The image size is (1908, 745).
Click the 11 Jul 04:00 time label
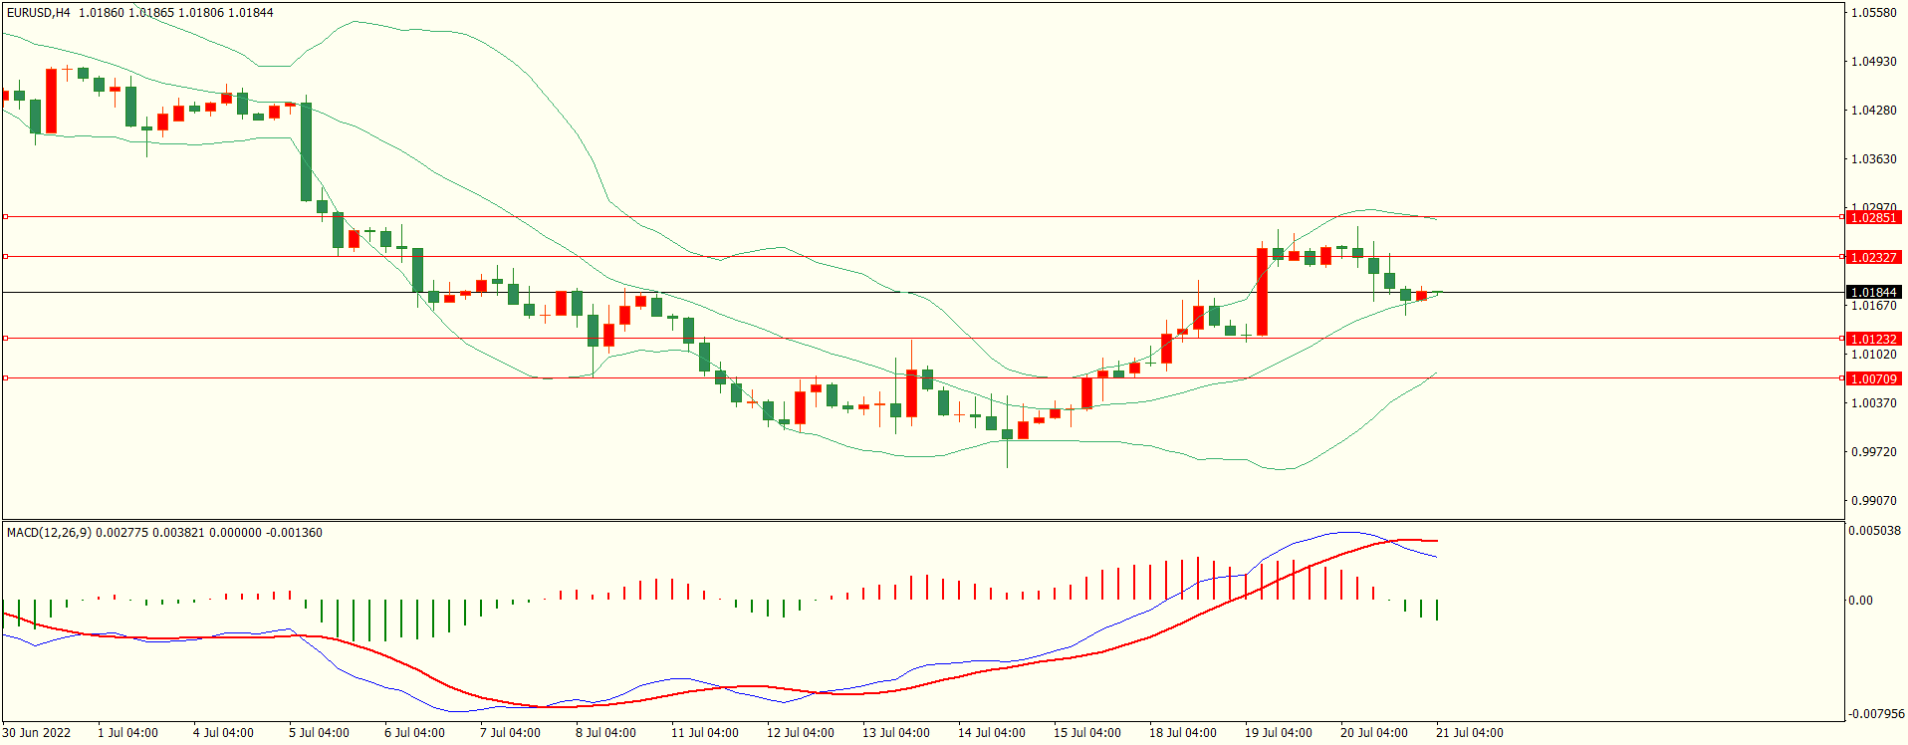[x=705, y=733]
